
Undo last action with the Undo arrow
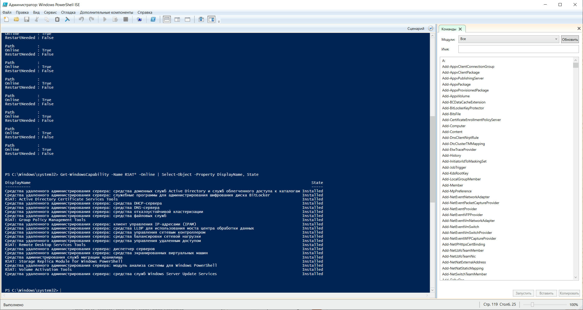[81, 19]
